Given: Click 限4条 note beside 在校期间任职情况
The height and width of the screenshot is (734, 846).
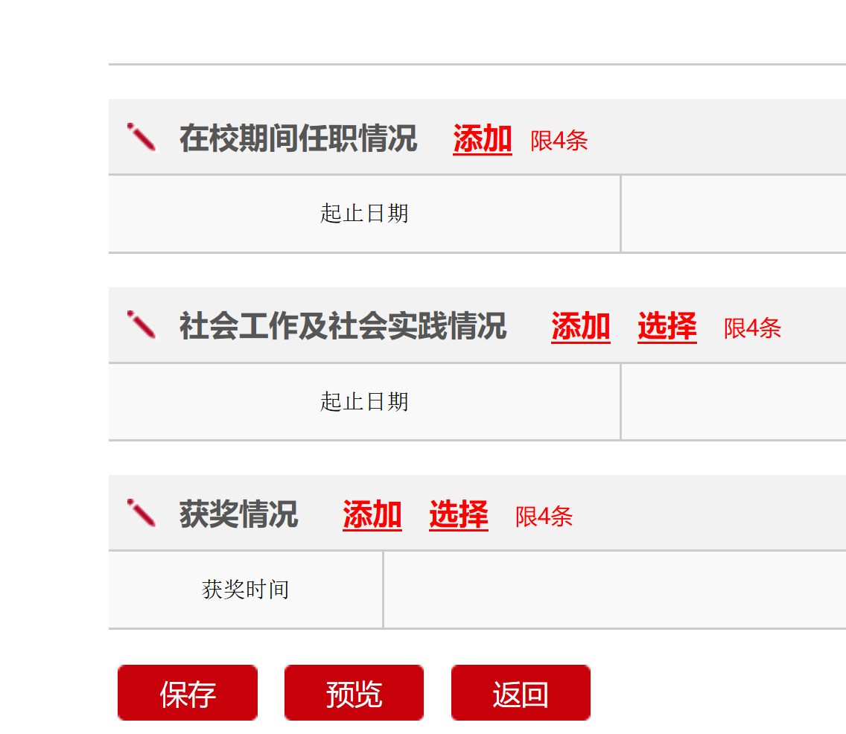Looking at the screenshot, I should (x=559, y=140).
